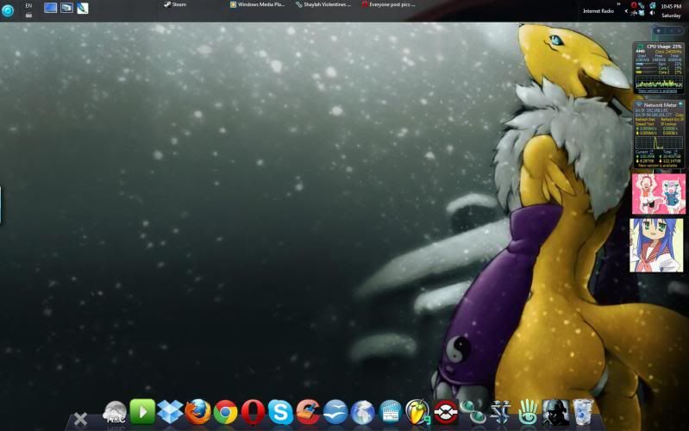This screenshot has width=689, height=431.
Task: Launch CCleaner from the dock
Action: 308,412
